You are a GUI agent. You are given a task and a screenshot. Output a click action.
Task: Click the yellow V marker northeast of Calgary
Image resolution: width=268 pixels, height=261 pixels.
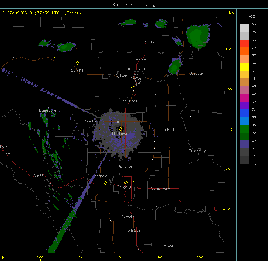point(133,181)
